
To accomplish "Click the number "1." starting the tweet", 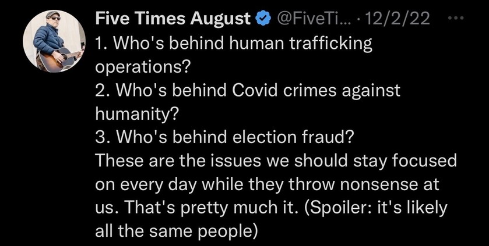I will pos(103,43).
